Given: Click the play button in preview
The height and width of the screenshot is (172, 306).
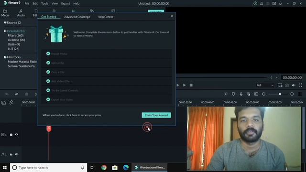Looking at the screenshot, I should pos(184,85).
